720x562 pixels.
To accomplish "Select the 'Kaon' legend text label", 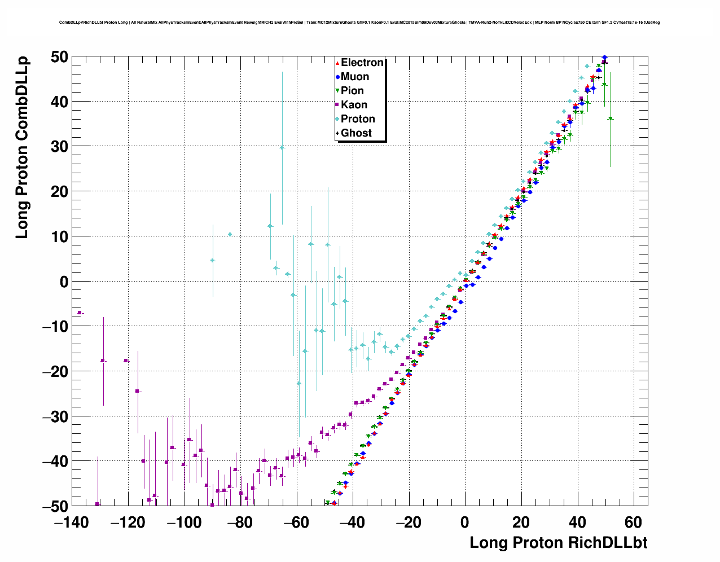I will [x=354, y=105].
